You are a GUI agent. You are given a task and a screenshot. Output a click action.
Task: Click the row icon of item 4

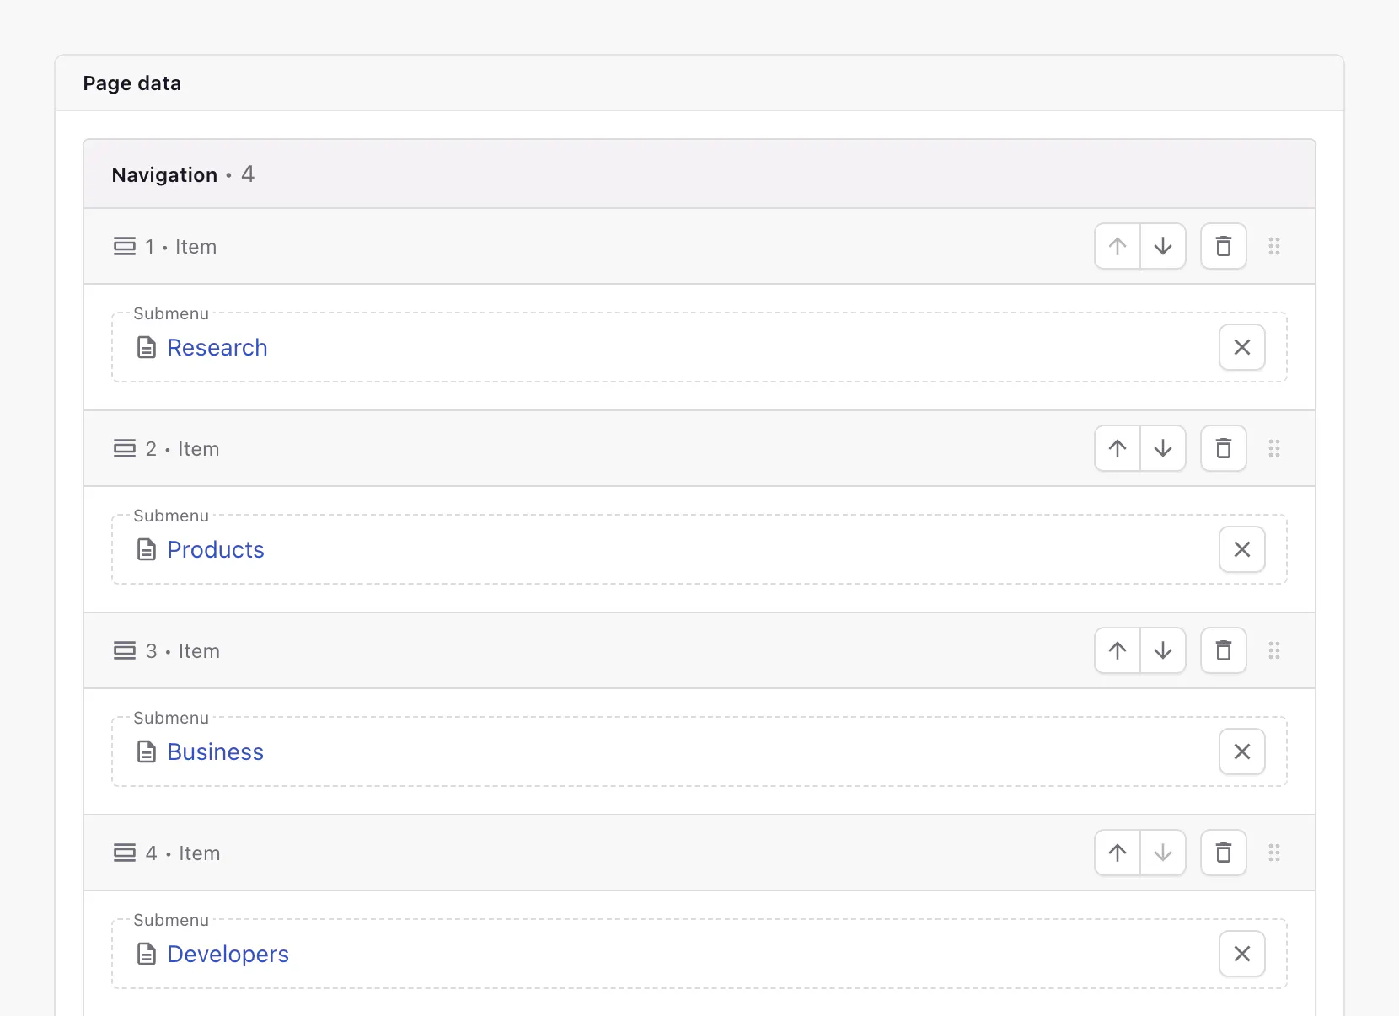125,853
